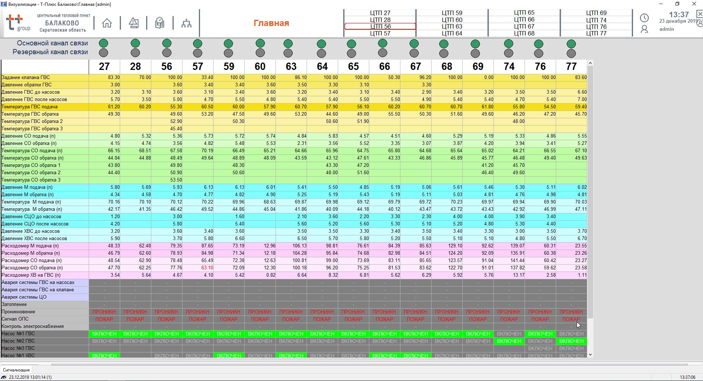Click column header 63 in the table
703x381 pixels.
click(291, 67)
